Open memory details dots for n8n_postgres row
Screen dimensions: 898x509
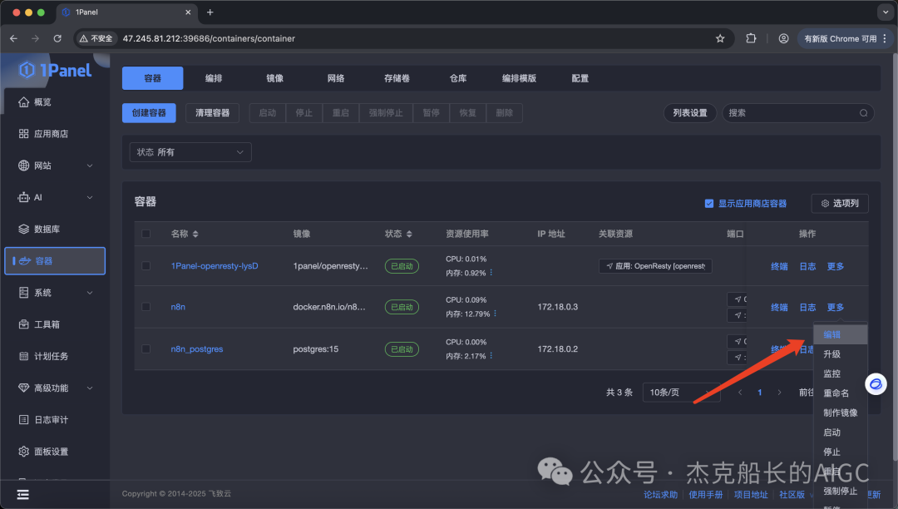(491, 356)
